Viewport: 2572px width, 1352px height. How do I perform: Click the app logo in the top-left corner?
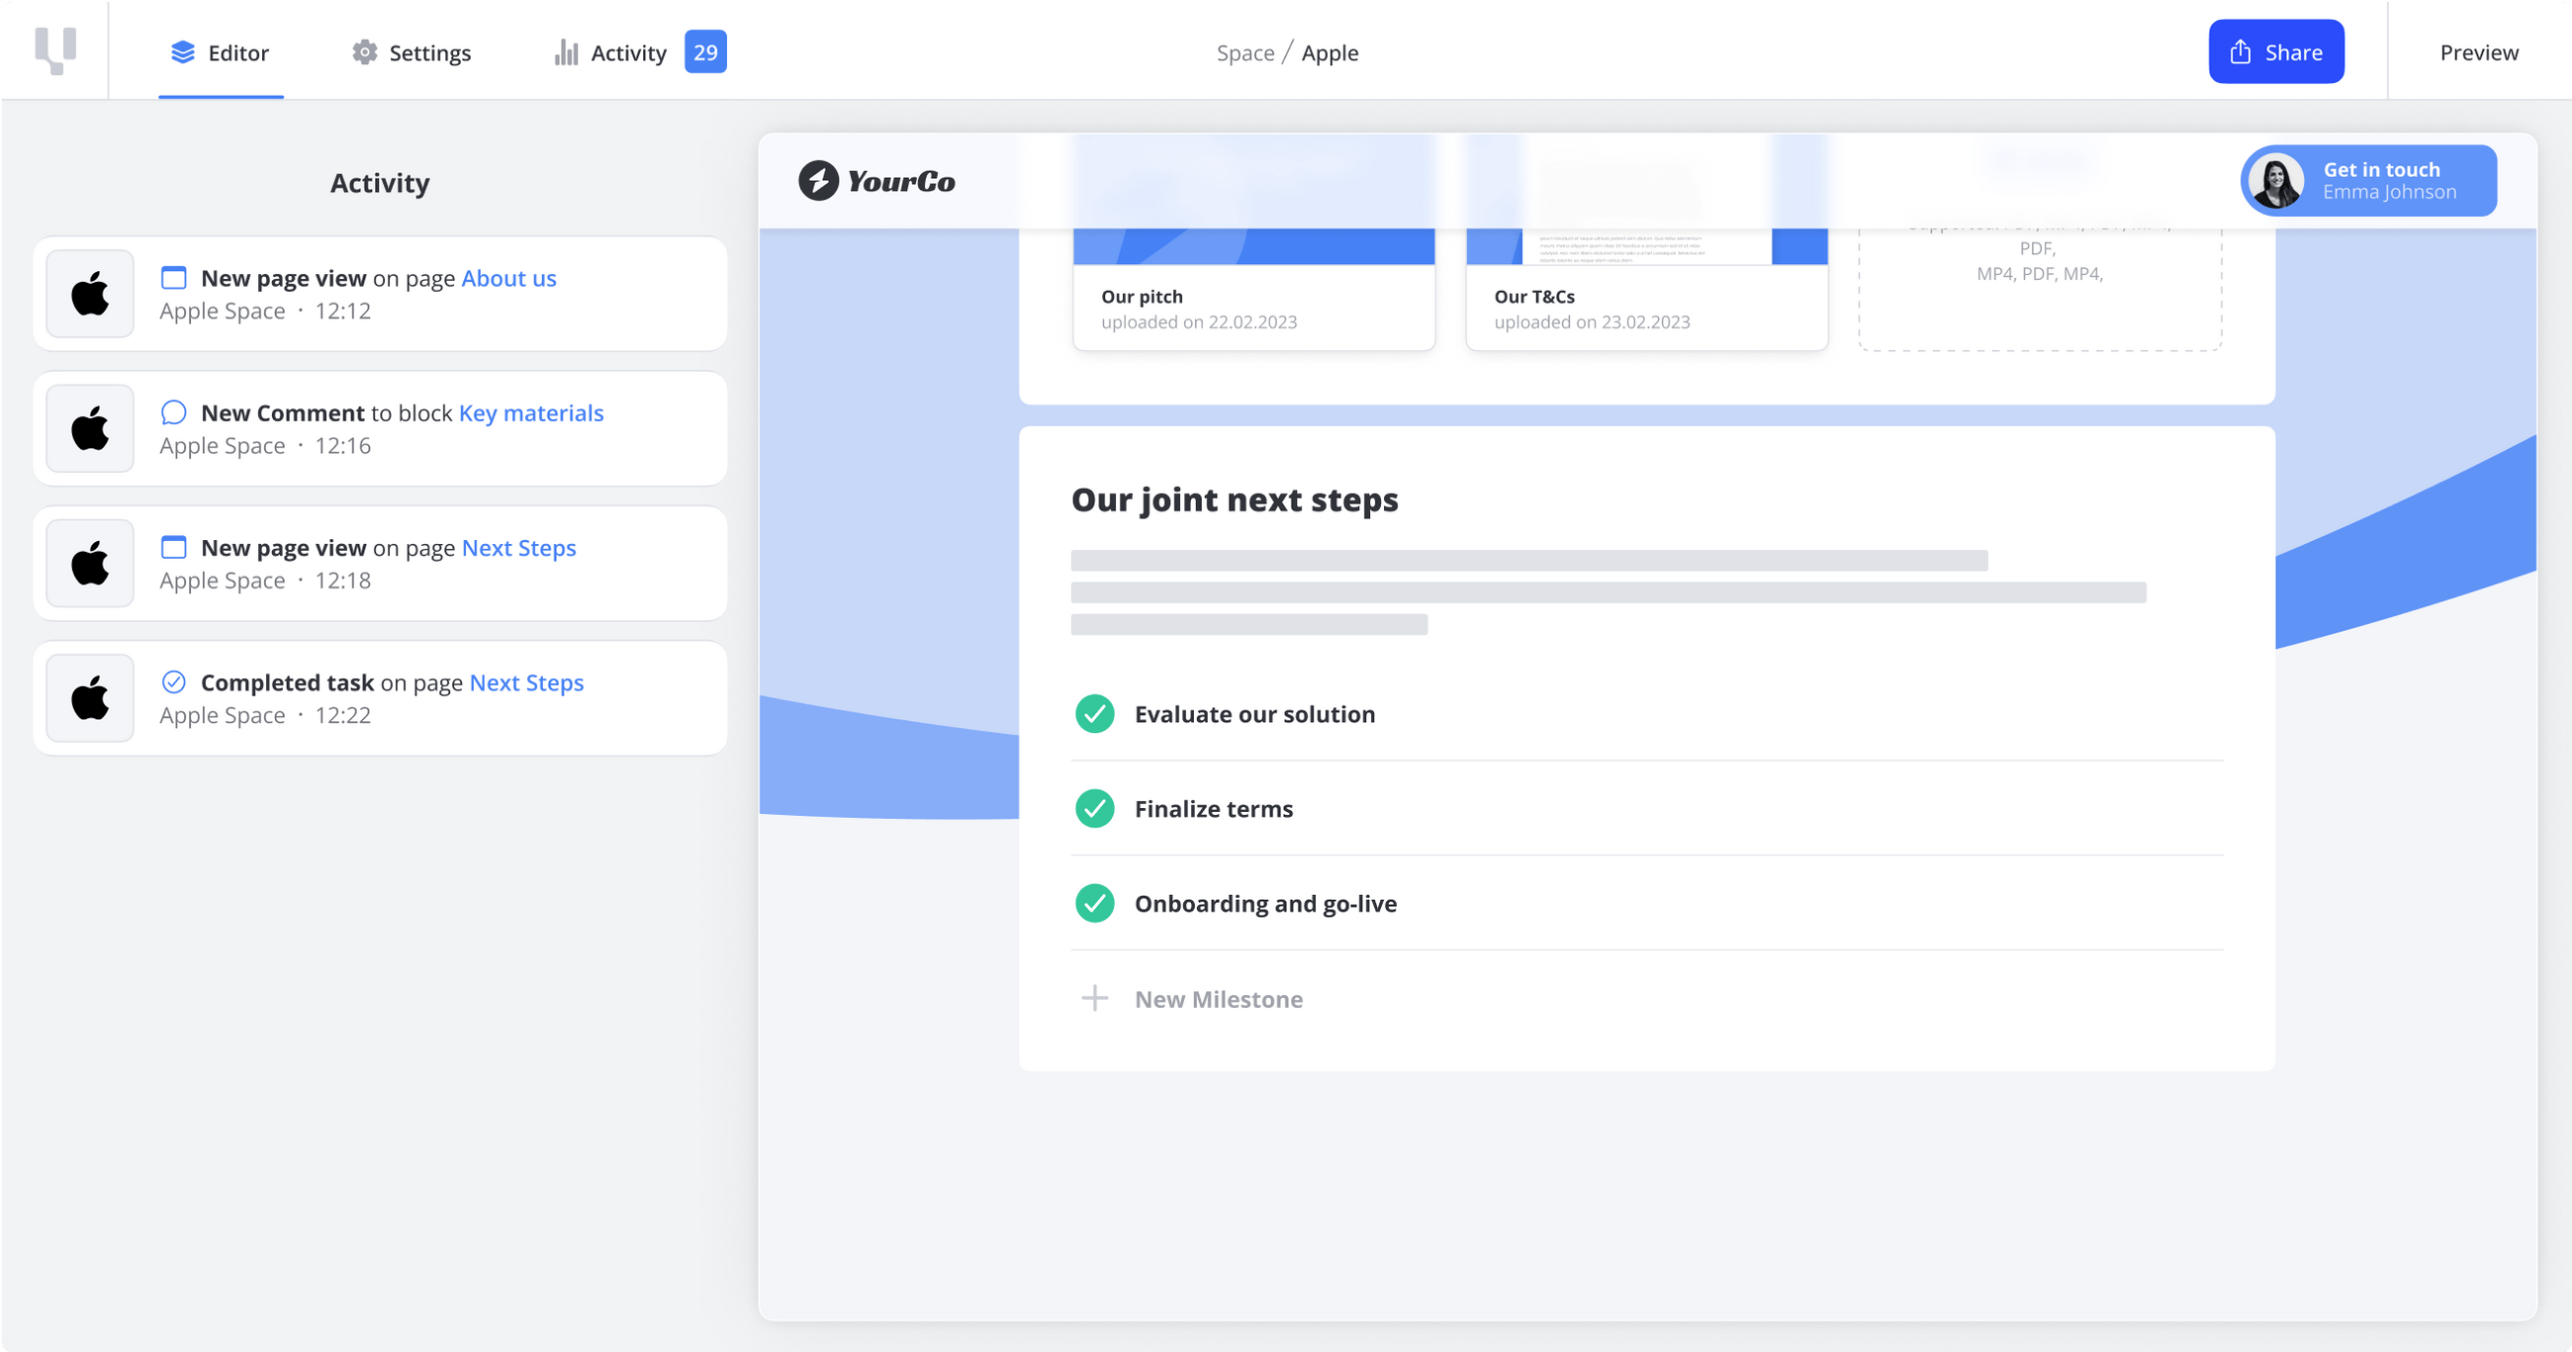point(57,49)
